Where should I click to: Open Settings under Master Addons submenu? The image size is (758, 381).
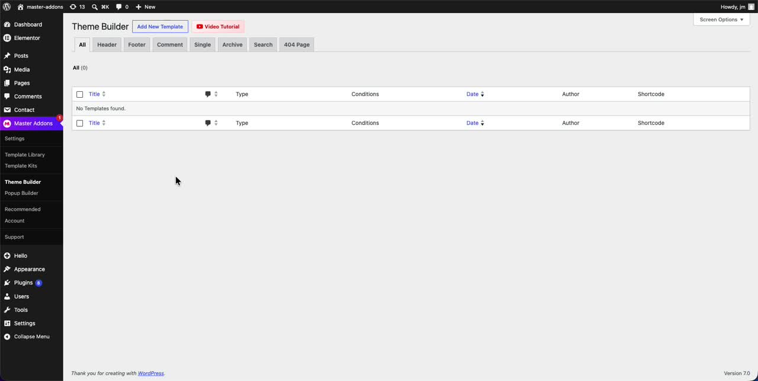click(x=15, y=139)
